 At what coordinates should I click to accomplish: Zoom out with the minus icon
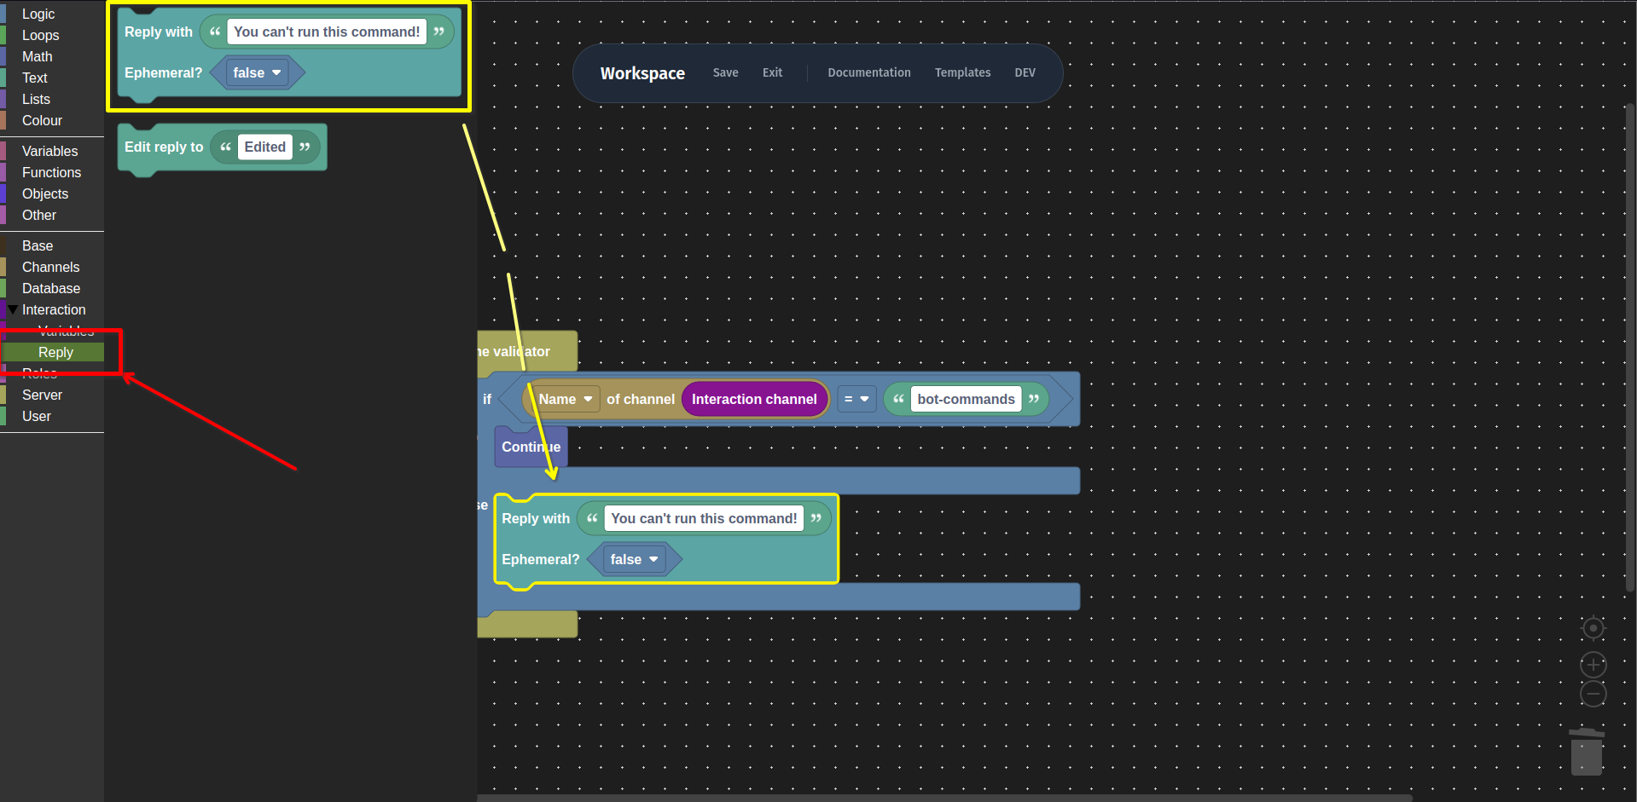pyautogui.click(x=1593, y=694)
